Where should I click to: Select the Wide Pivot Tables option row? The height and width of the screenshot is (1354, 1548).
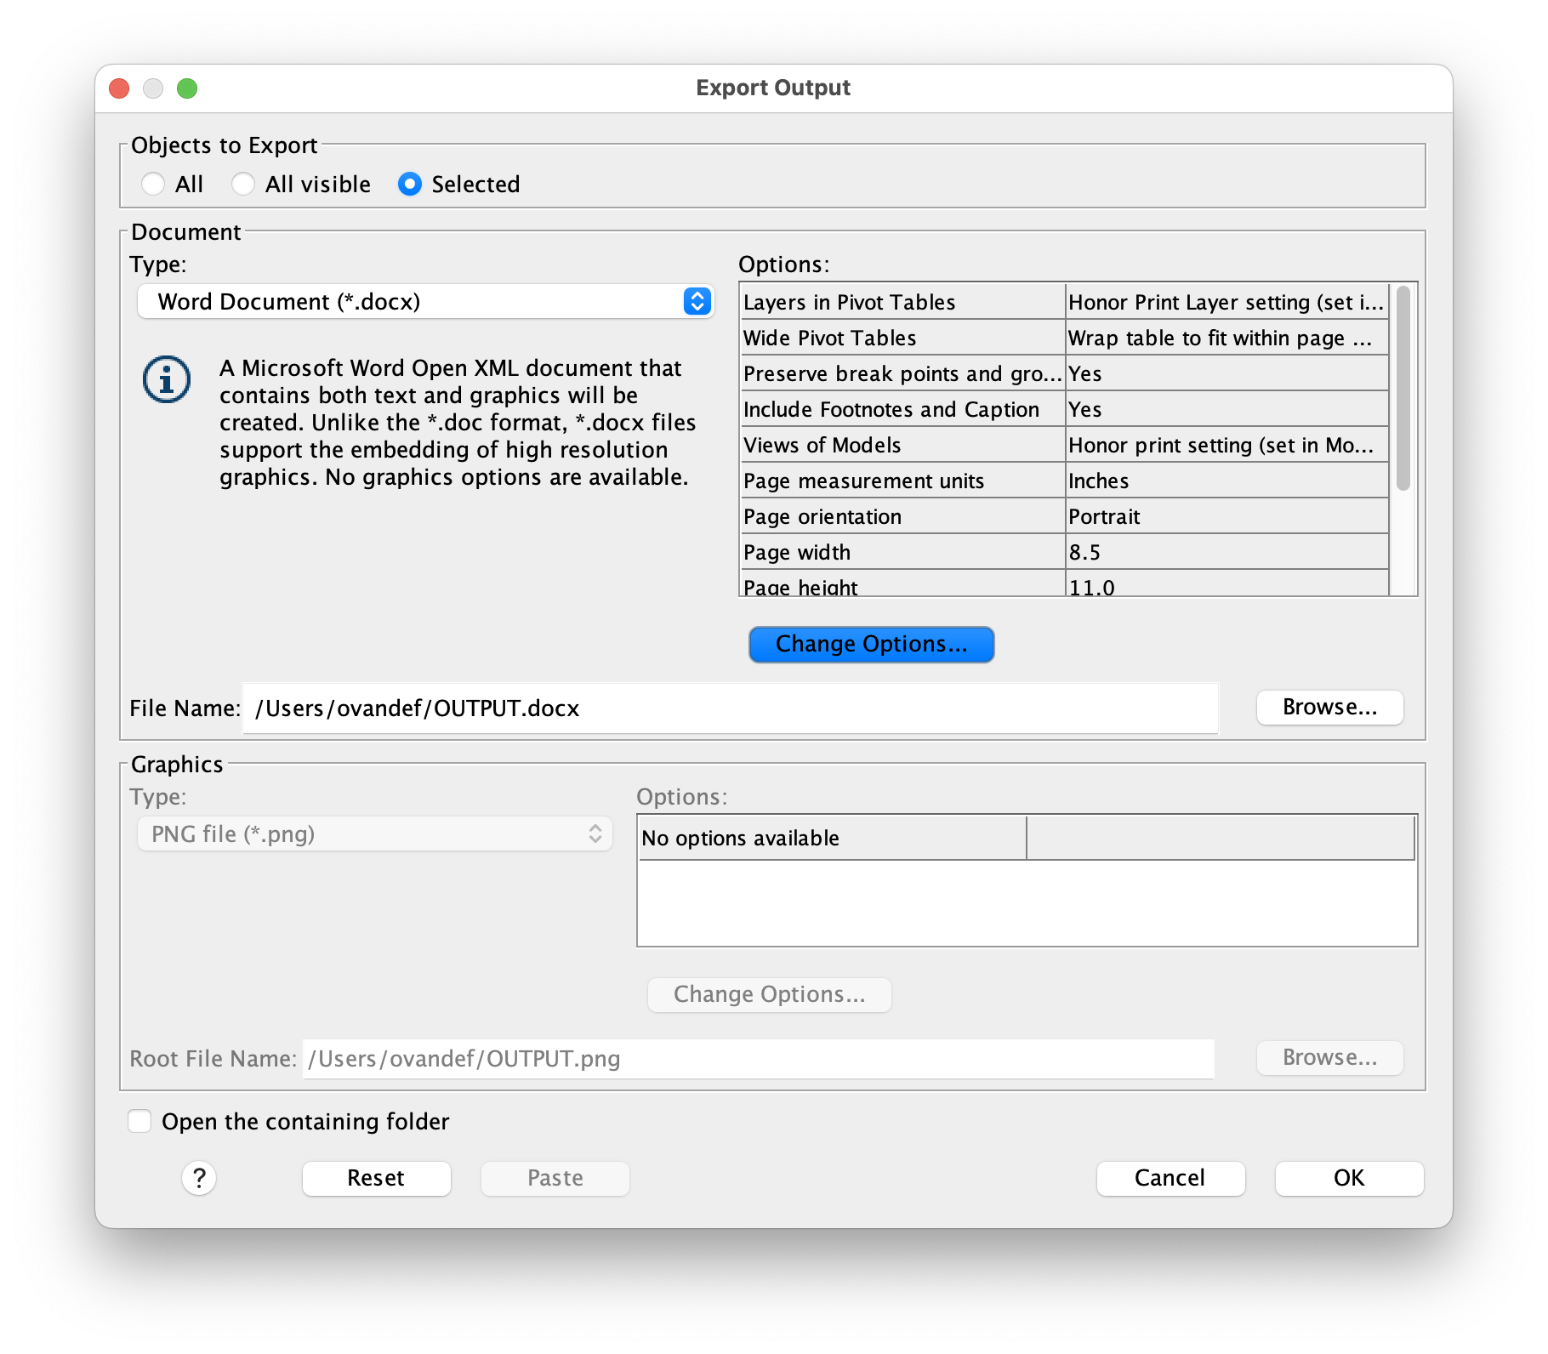[1063, 338]
